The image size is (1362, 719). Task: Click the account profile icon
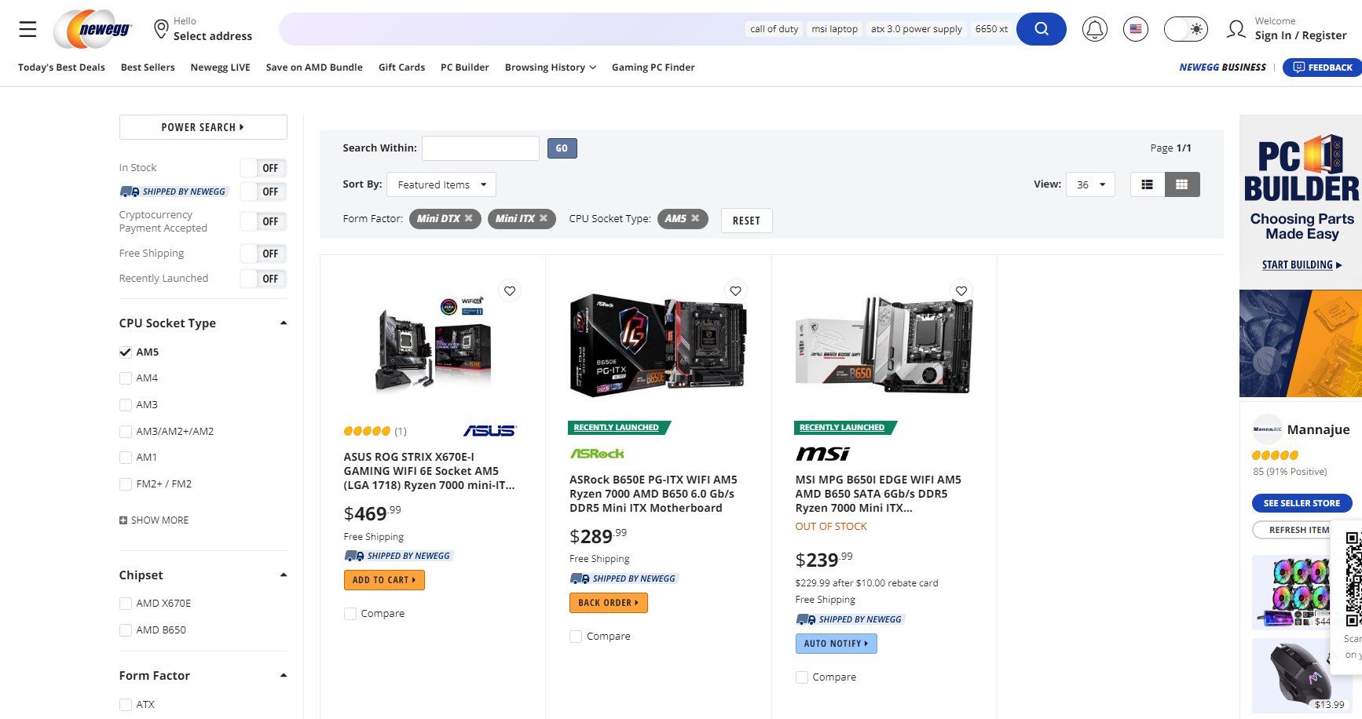1236,29
